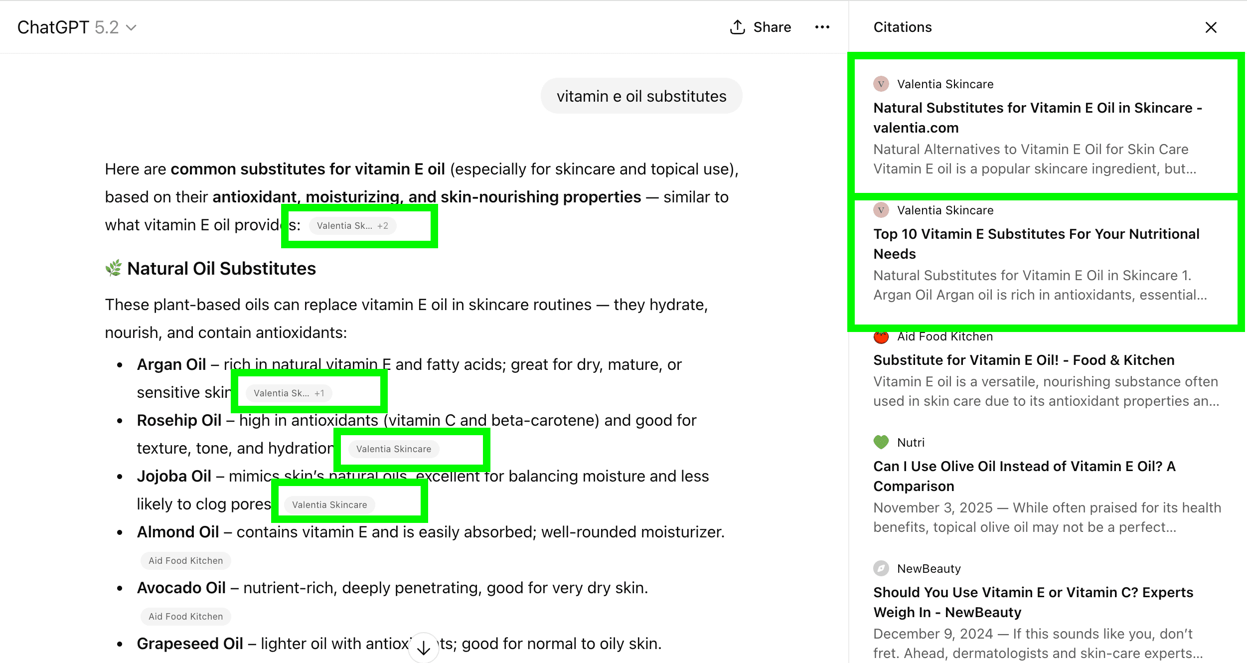The image size is (1247, 663).
Task: Click the Share upload icon
Action: click(738, 27)
